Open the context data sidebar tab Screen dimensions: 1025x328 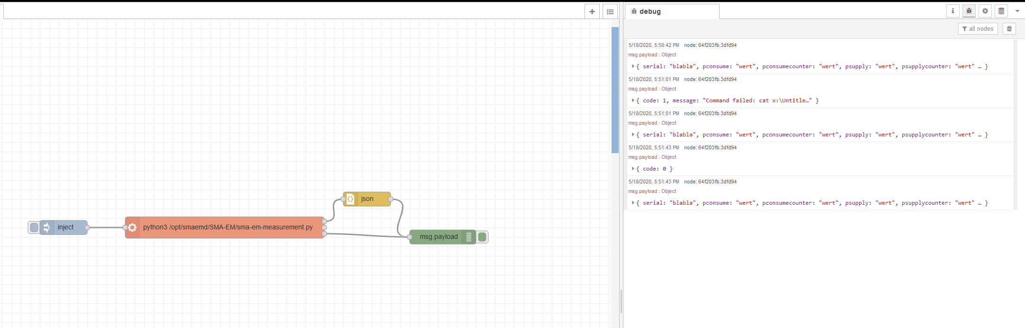(1001, 11)
